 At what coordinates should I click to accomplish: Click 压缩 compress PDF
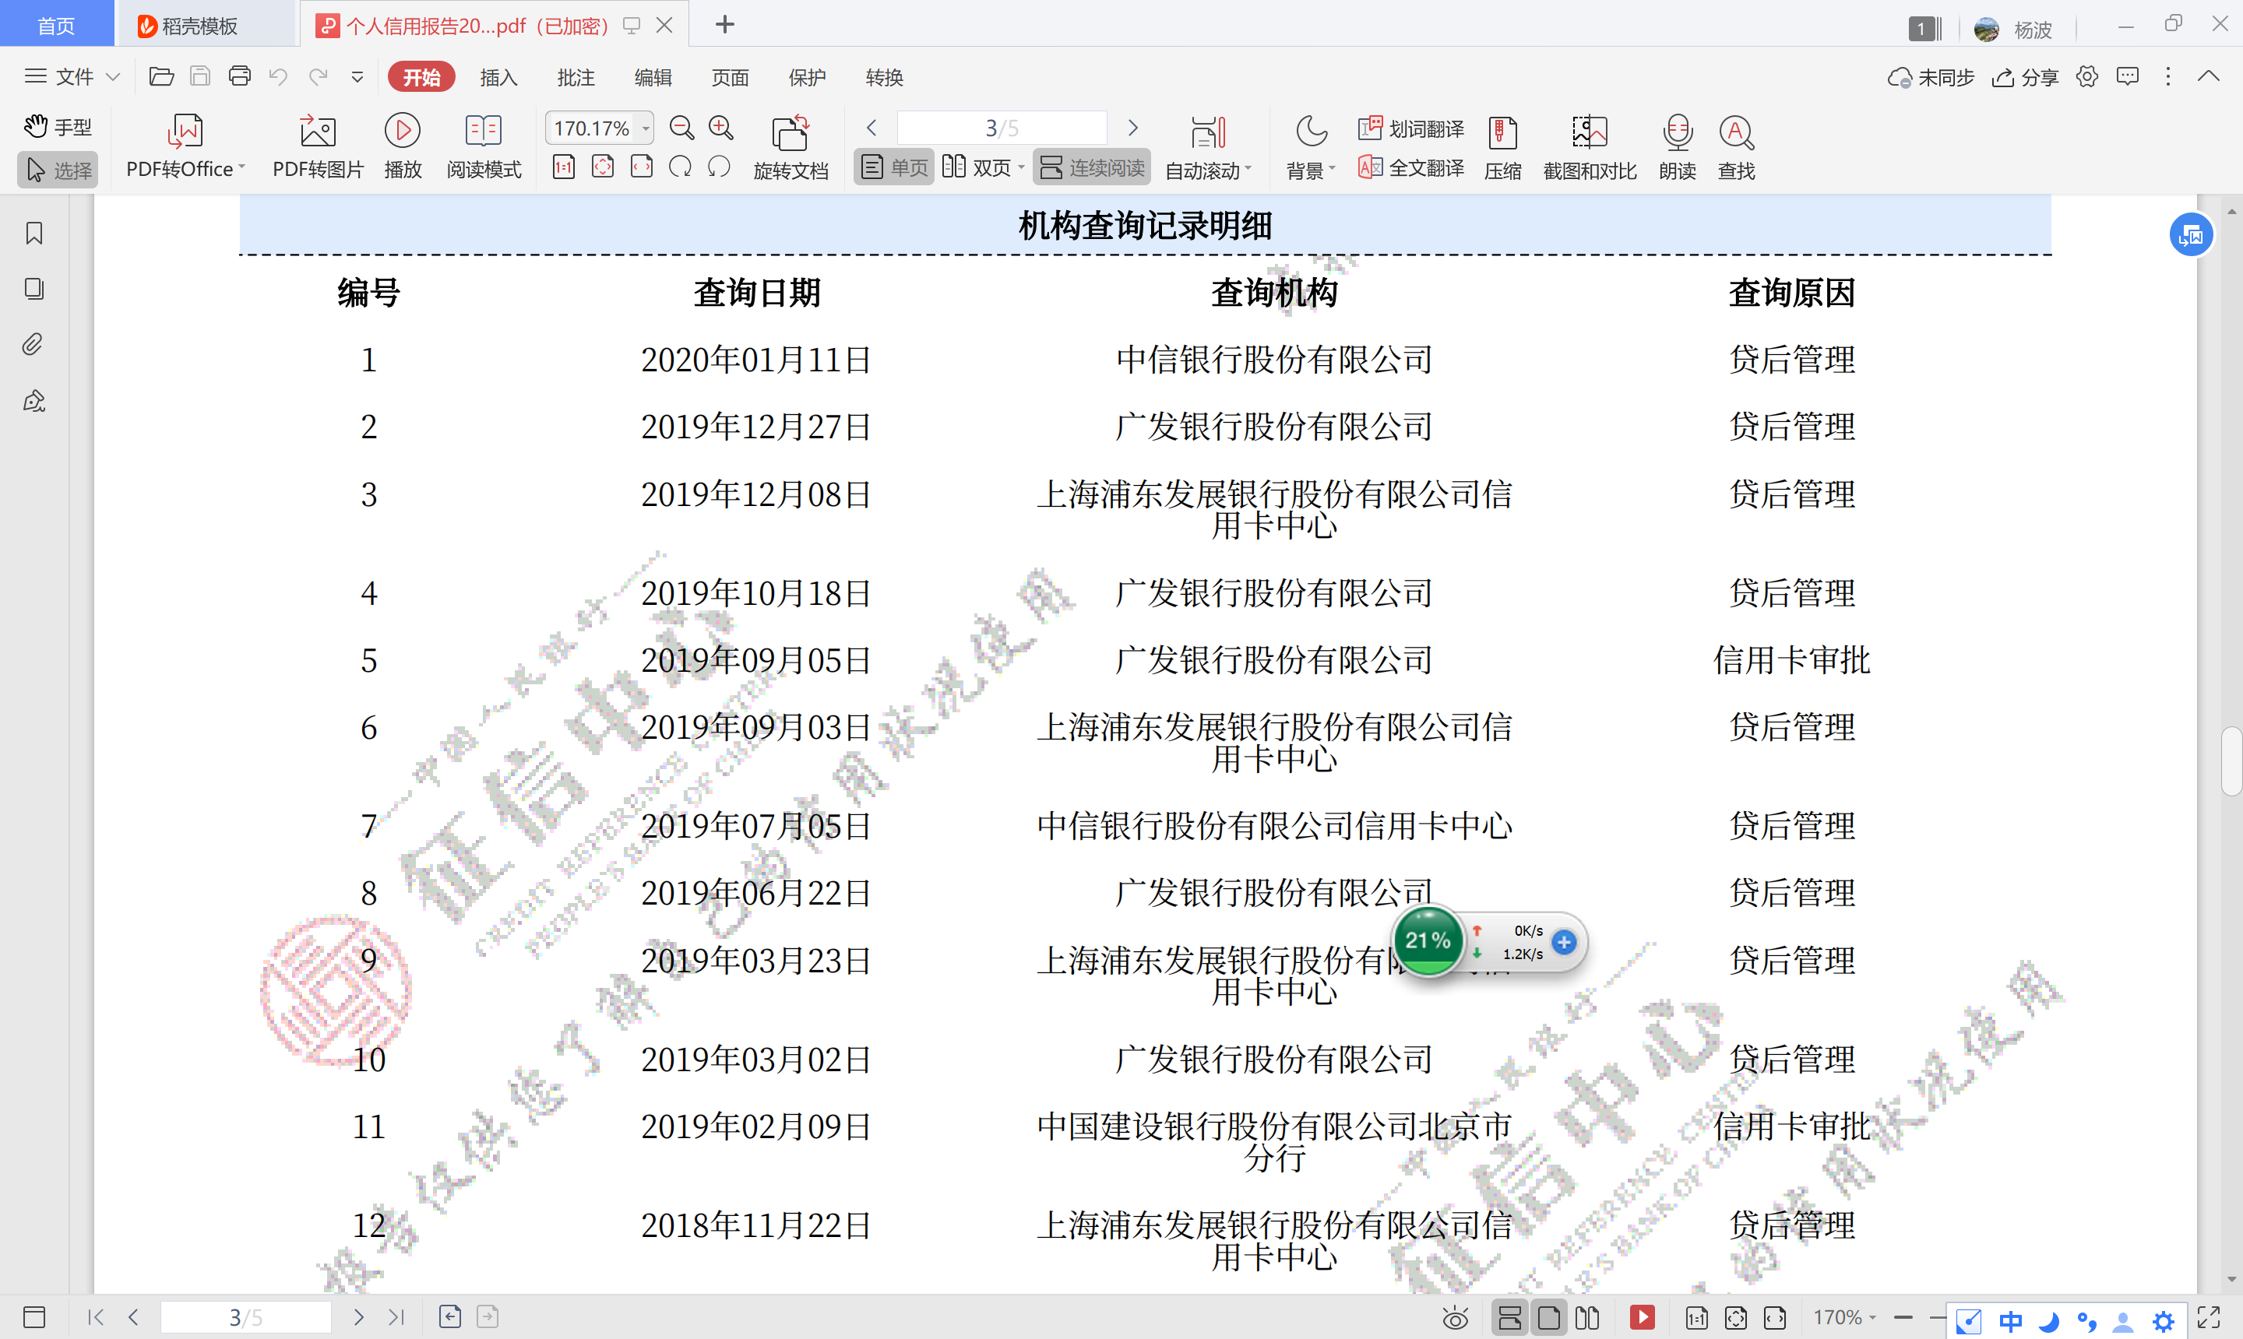(x=1503, y=147)
